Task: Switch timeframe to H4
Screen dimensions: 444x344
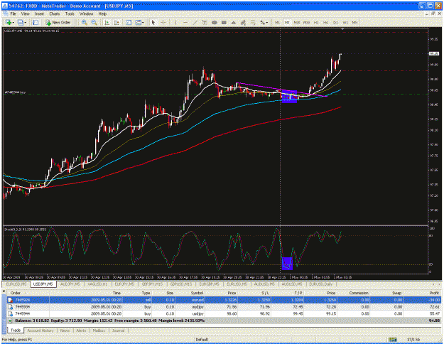Action: [x=325, y=22]
